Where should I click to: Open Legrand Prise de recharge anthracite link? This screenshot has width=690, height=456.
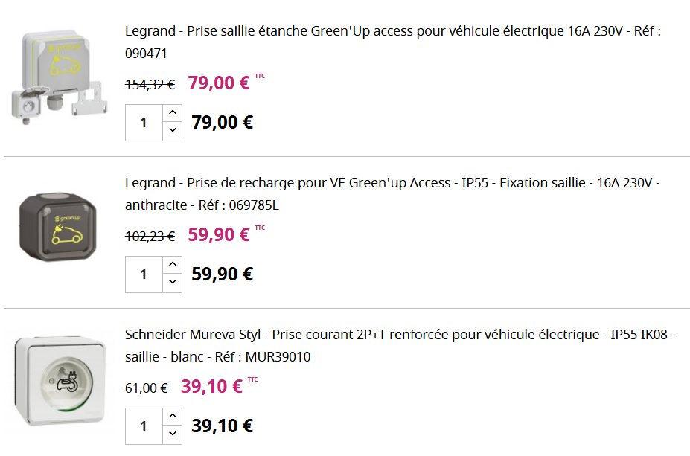pyautogui.click(x=392, y=183)
